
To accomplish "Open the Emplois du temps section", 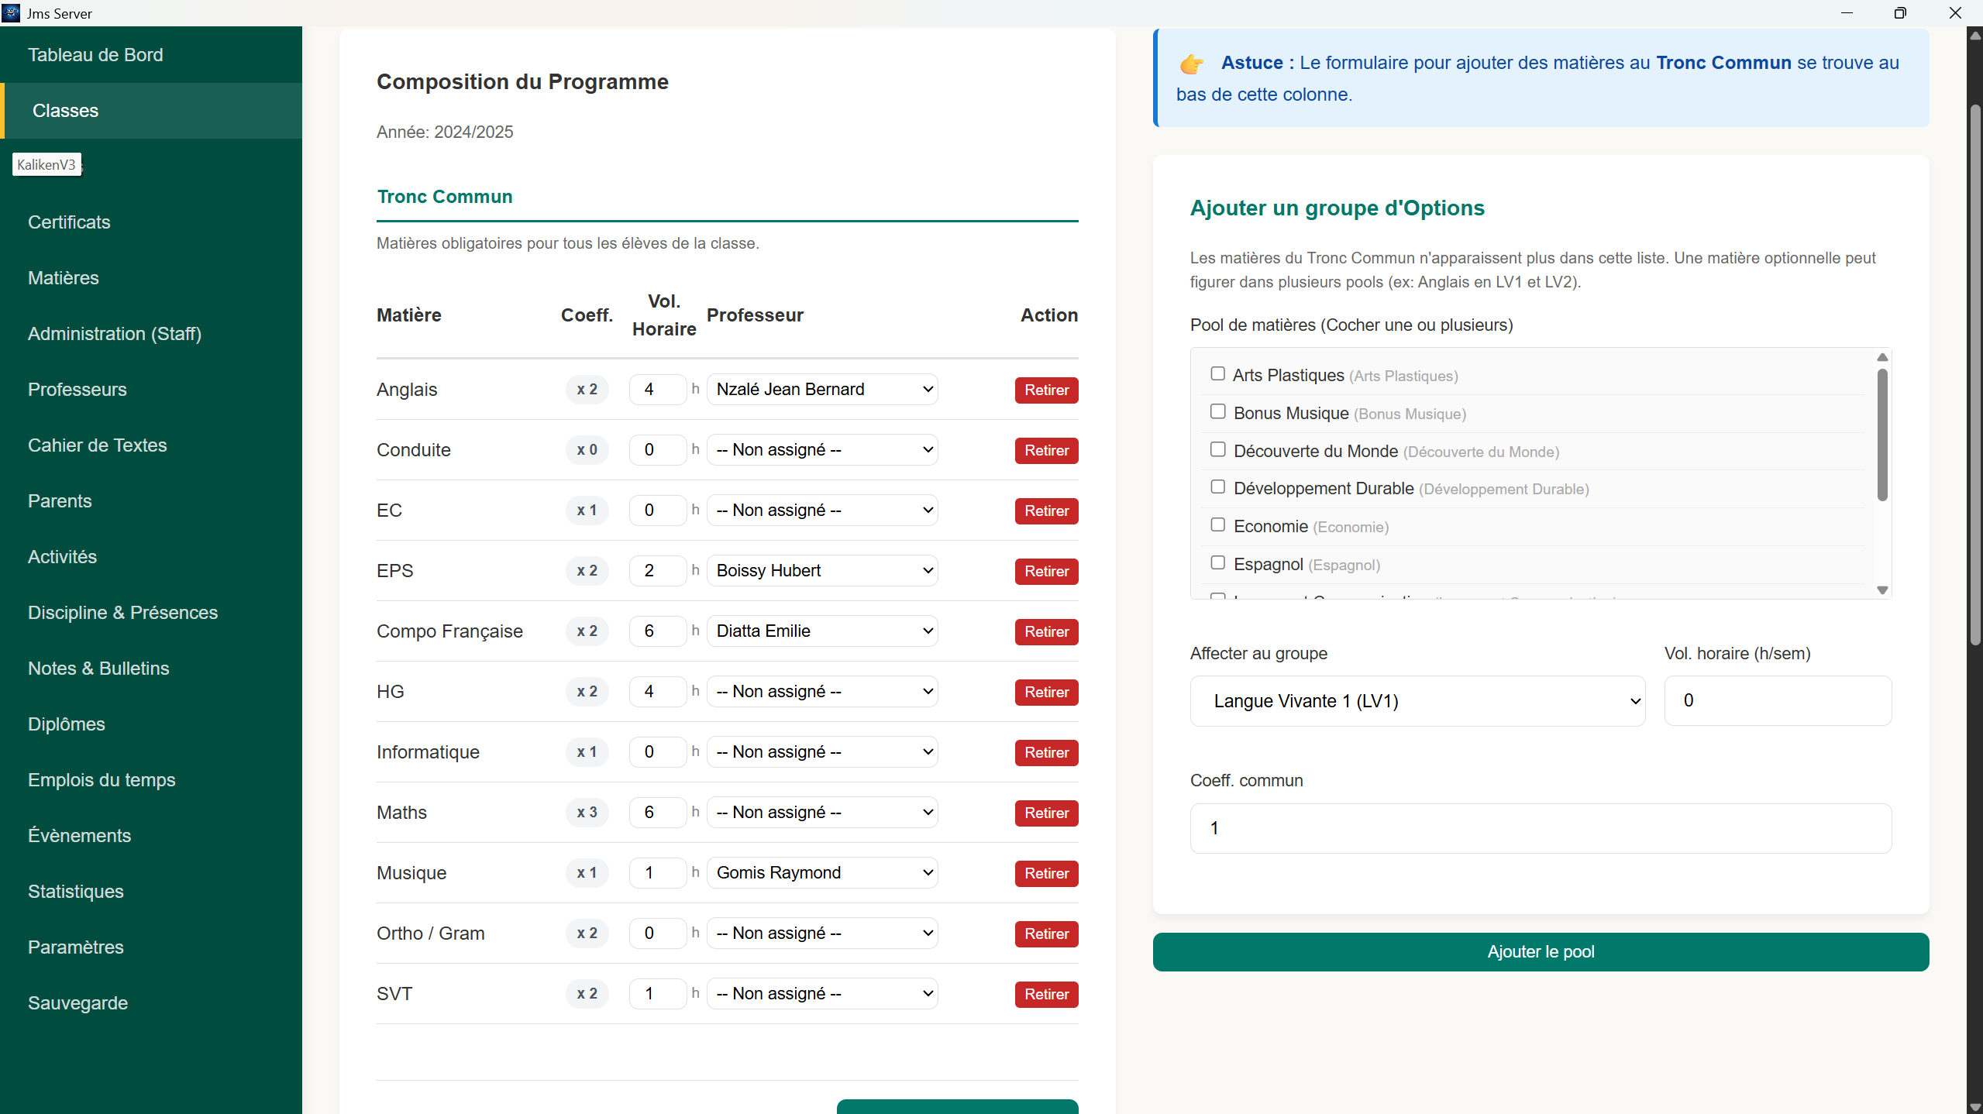I will tap(102, 780).
